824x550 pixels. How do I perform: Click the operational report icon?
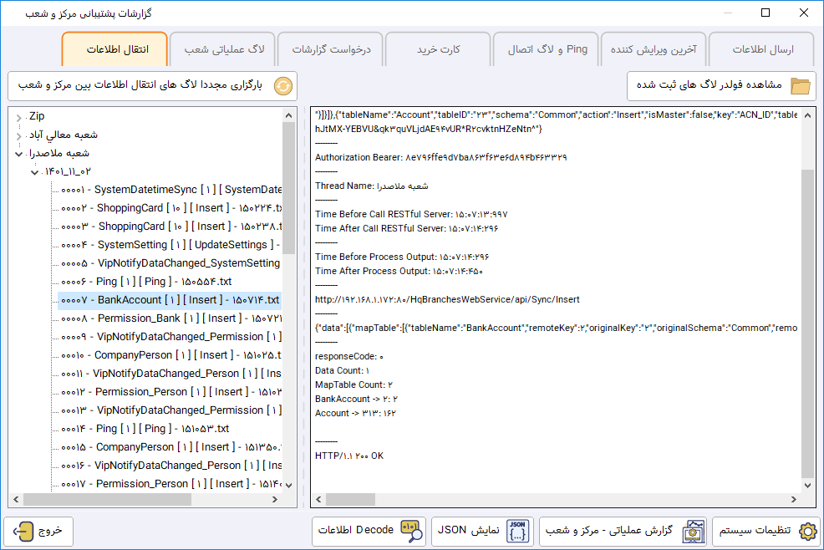pyautogui.click(x=694, y=532)
